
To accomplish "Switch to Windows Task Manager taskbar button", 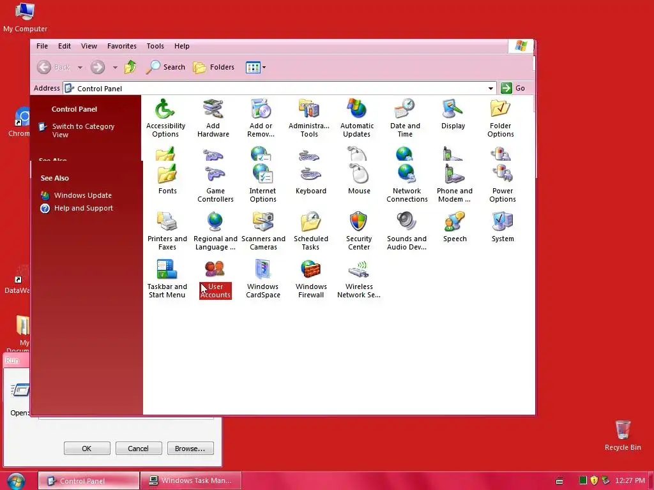I will click(x=190, y=480).
